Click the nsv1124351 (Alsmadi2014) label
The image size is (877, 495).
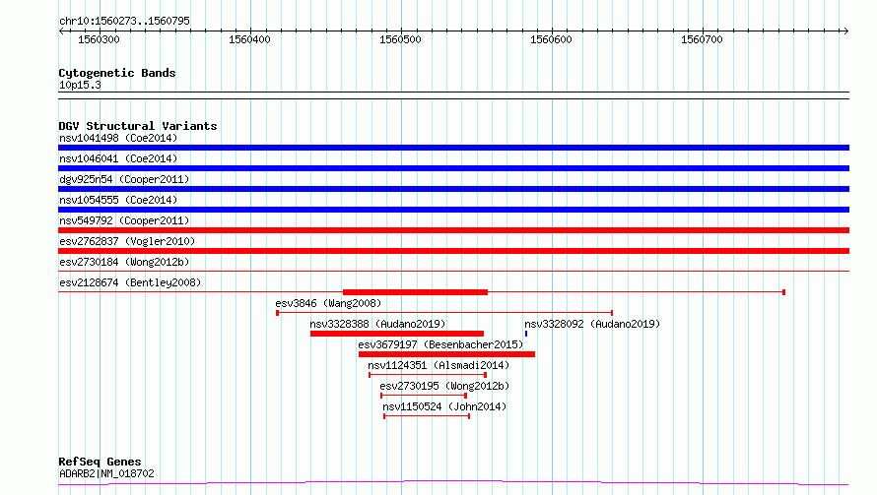[x=438, y=365]
